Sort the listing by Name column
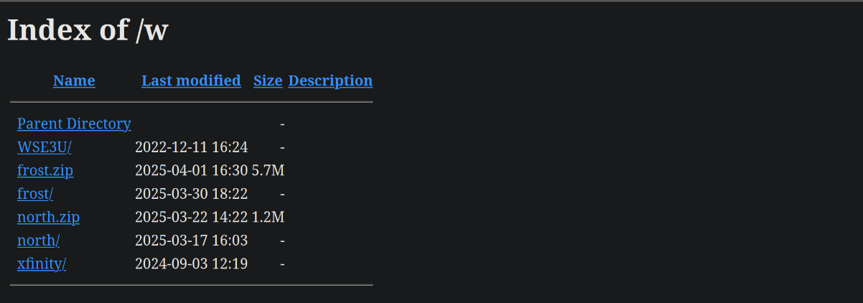This screenshot has width=863, height=303. point(74,81)
